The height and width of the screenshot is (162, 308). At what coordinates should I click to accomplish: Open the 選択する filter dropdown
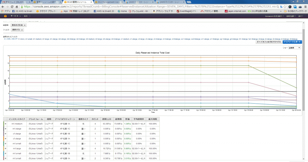(17, 30)
